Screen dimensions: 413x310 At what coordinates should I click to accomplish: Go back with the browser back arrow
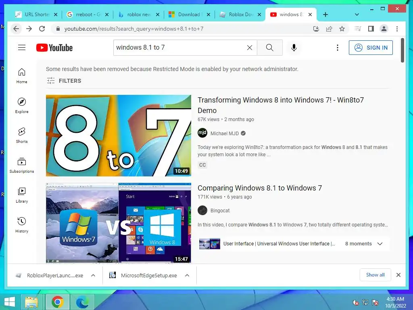pyautogui.click(x=16, y=29)
